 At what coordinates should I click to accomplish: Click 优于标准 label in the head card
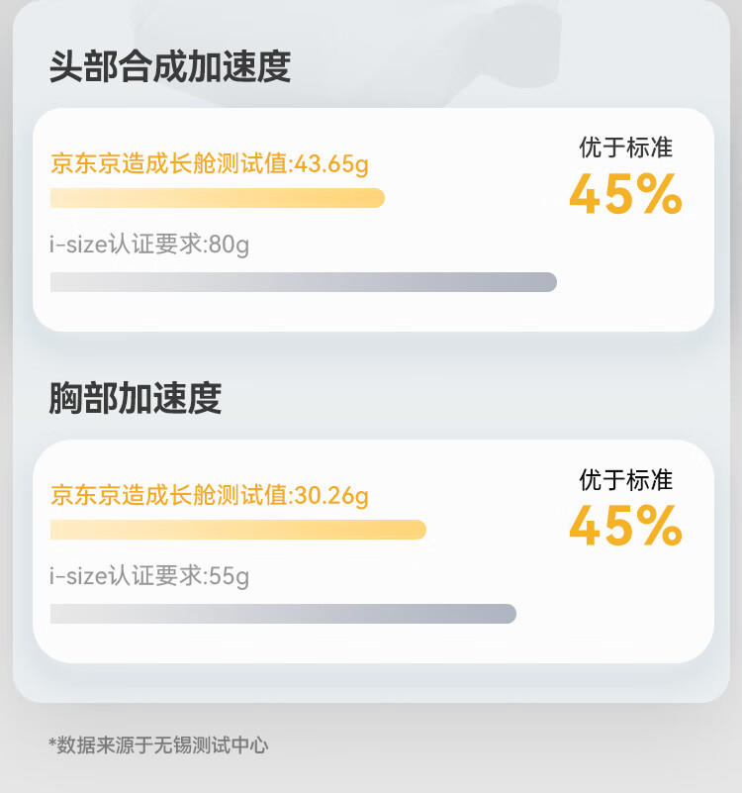(625, 148)
